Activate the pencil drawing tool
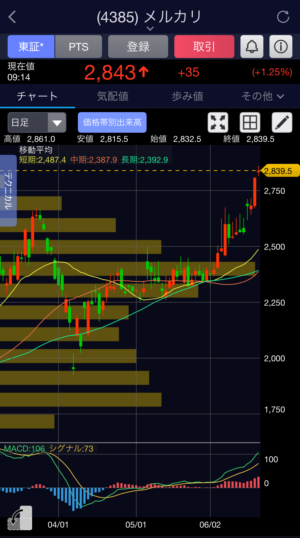This screenshot has height=538, width=300. tap(282, 123)
